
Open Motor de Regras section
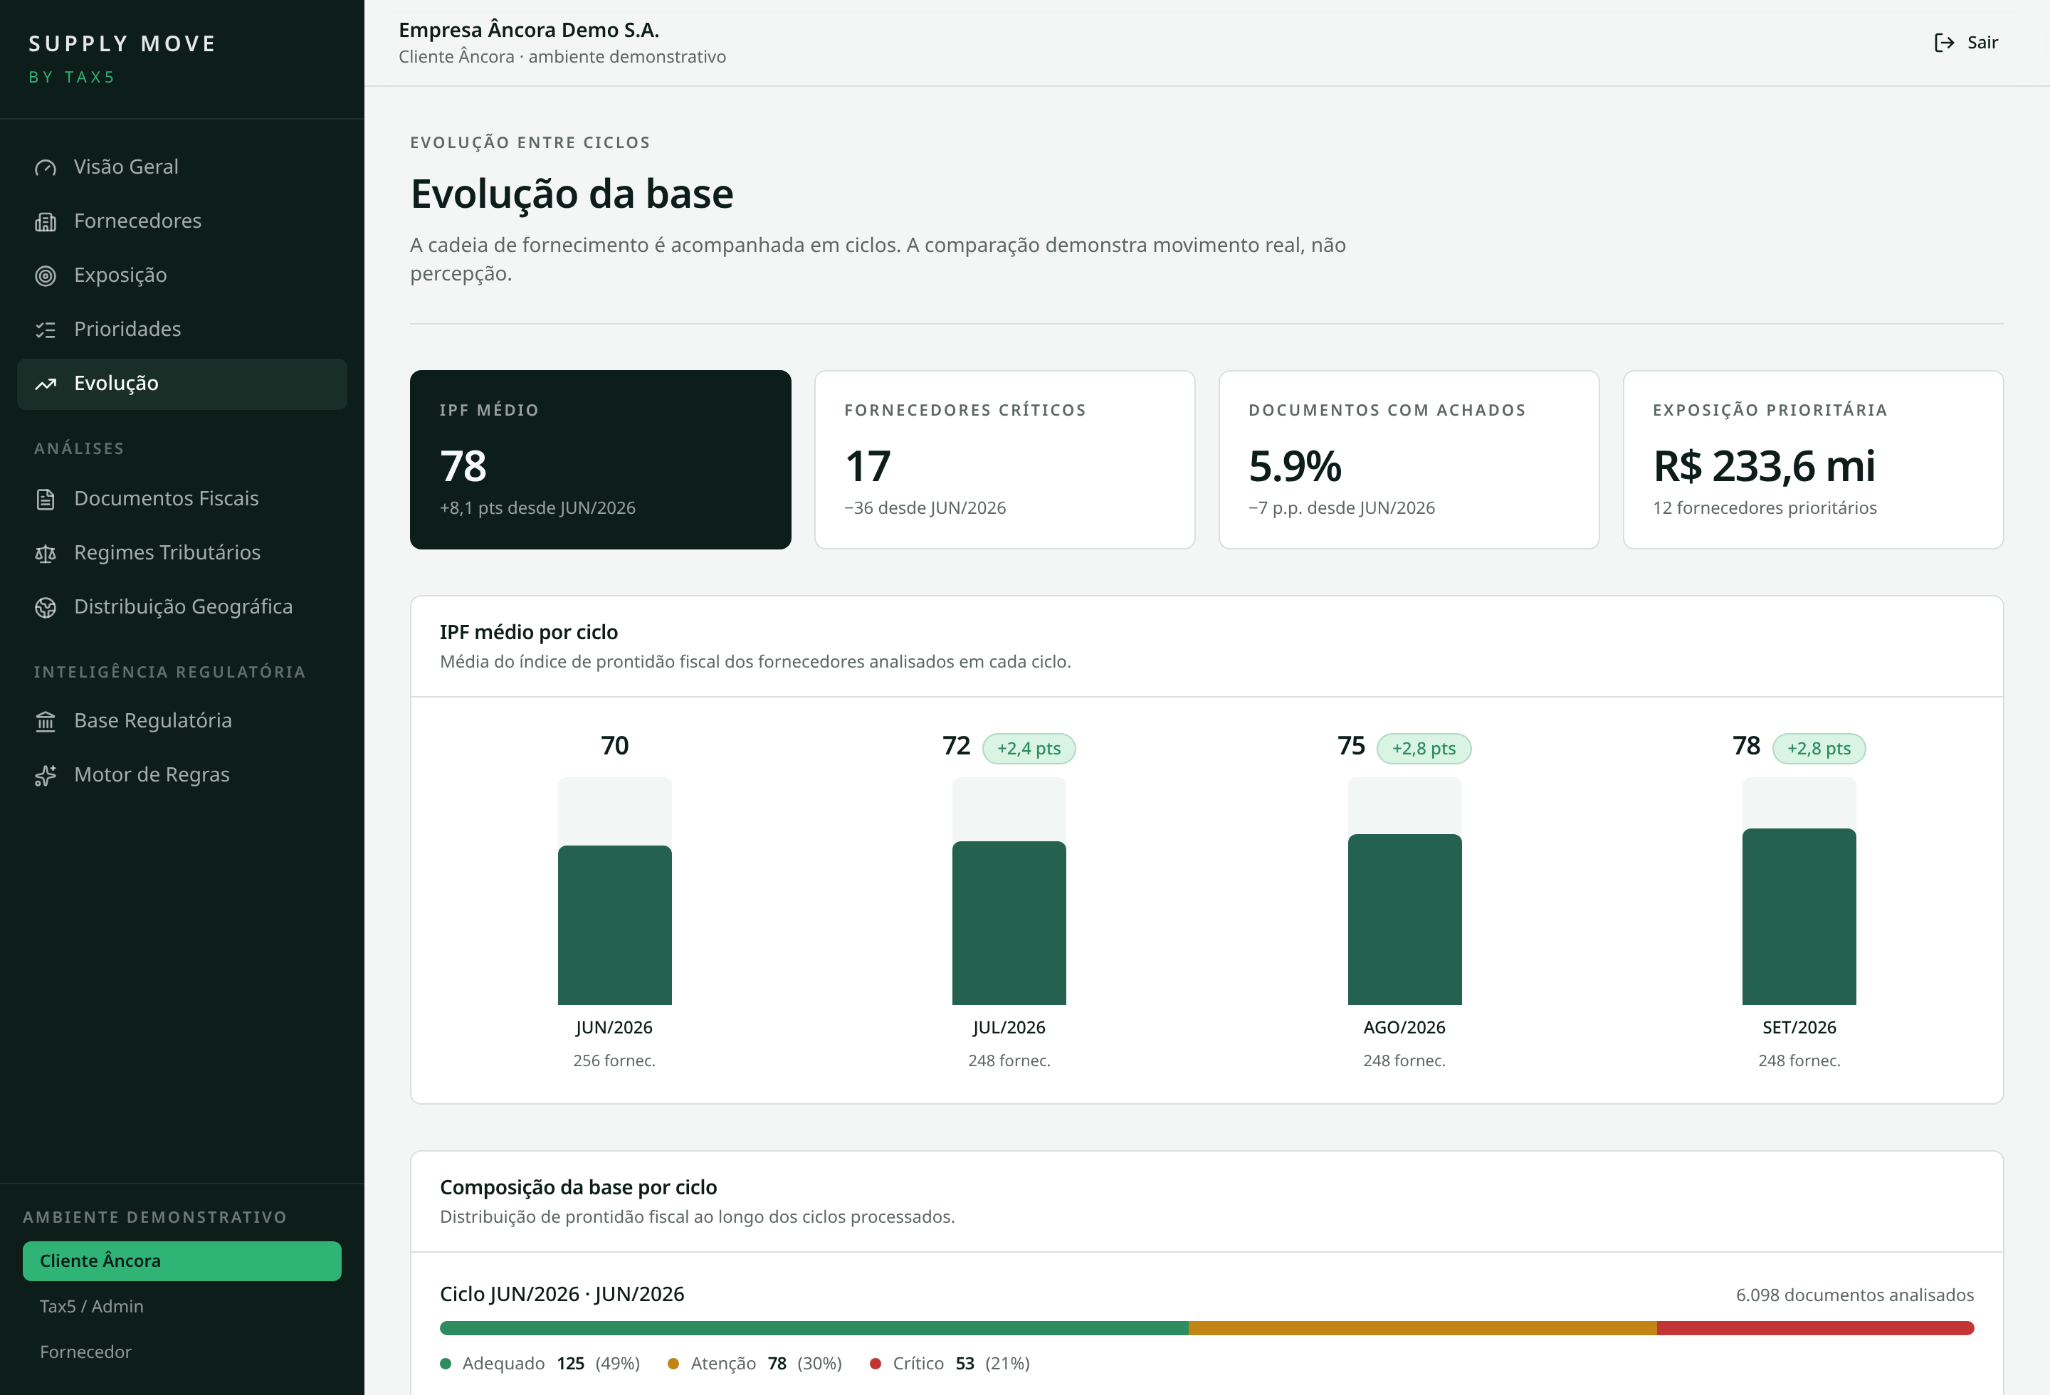[x=182, y=775]
